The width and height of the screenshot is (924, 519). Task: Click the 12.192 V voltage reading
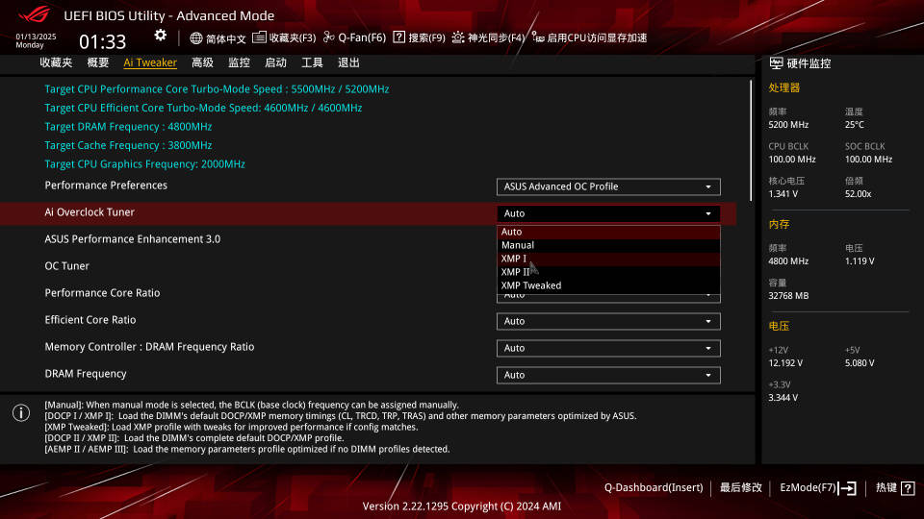pyautogui.click(x=785, y=363)
